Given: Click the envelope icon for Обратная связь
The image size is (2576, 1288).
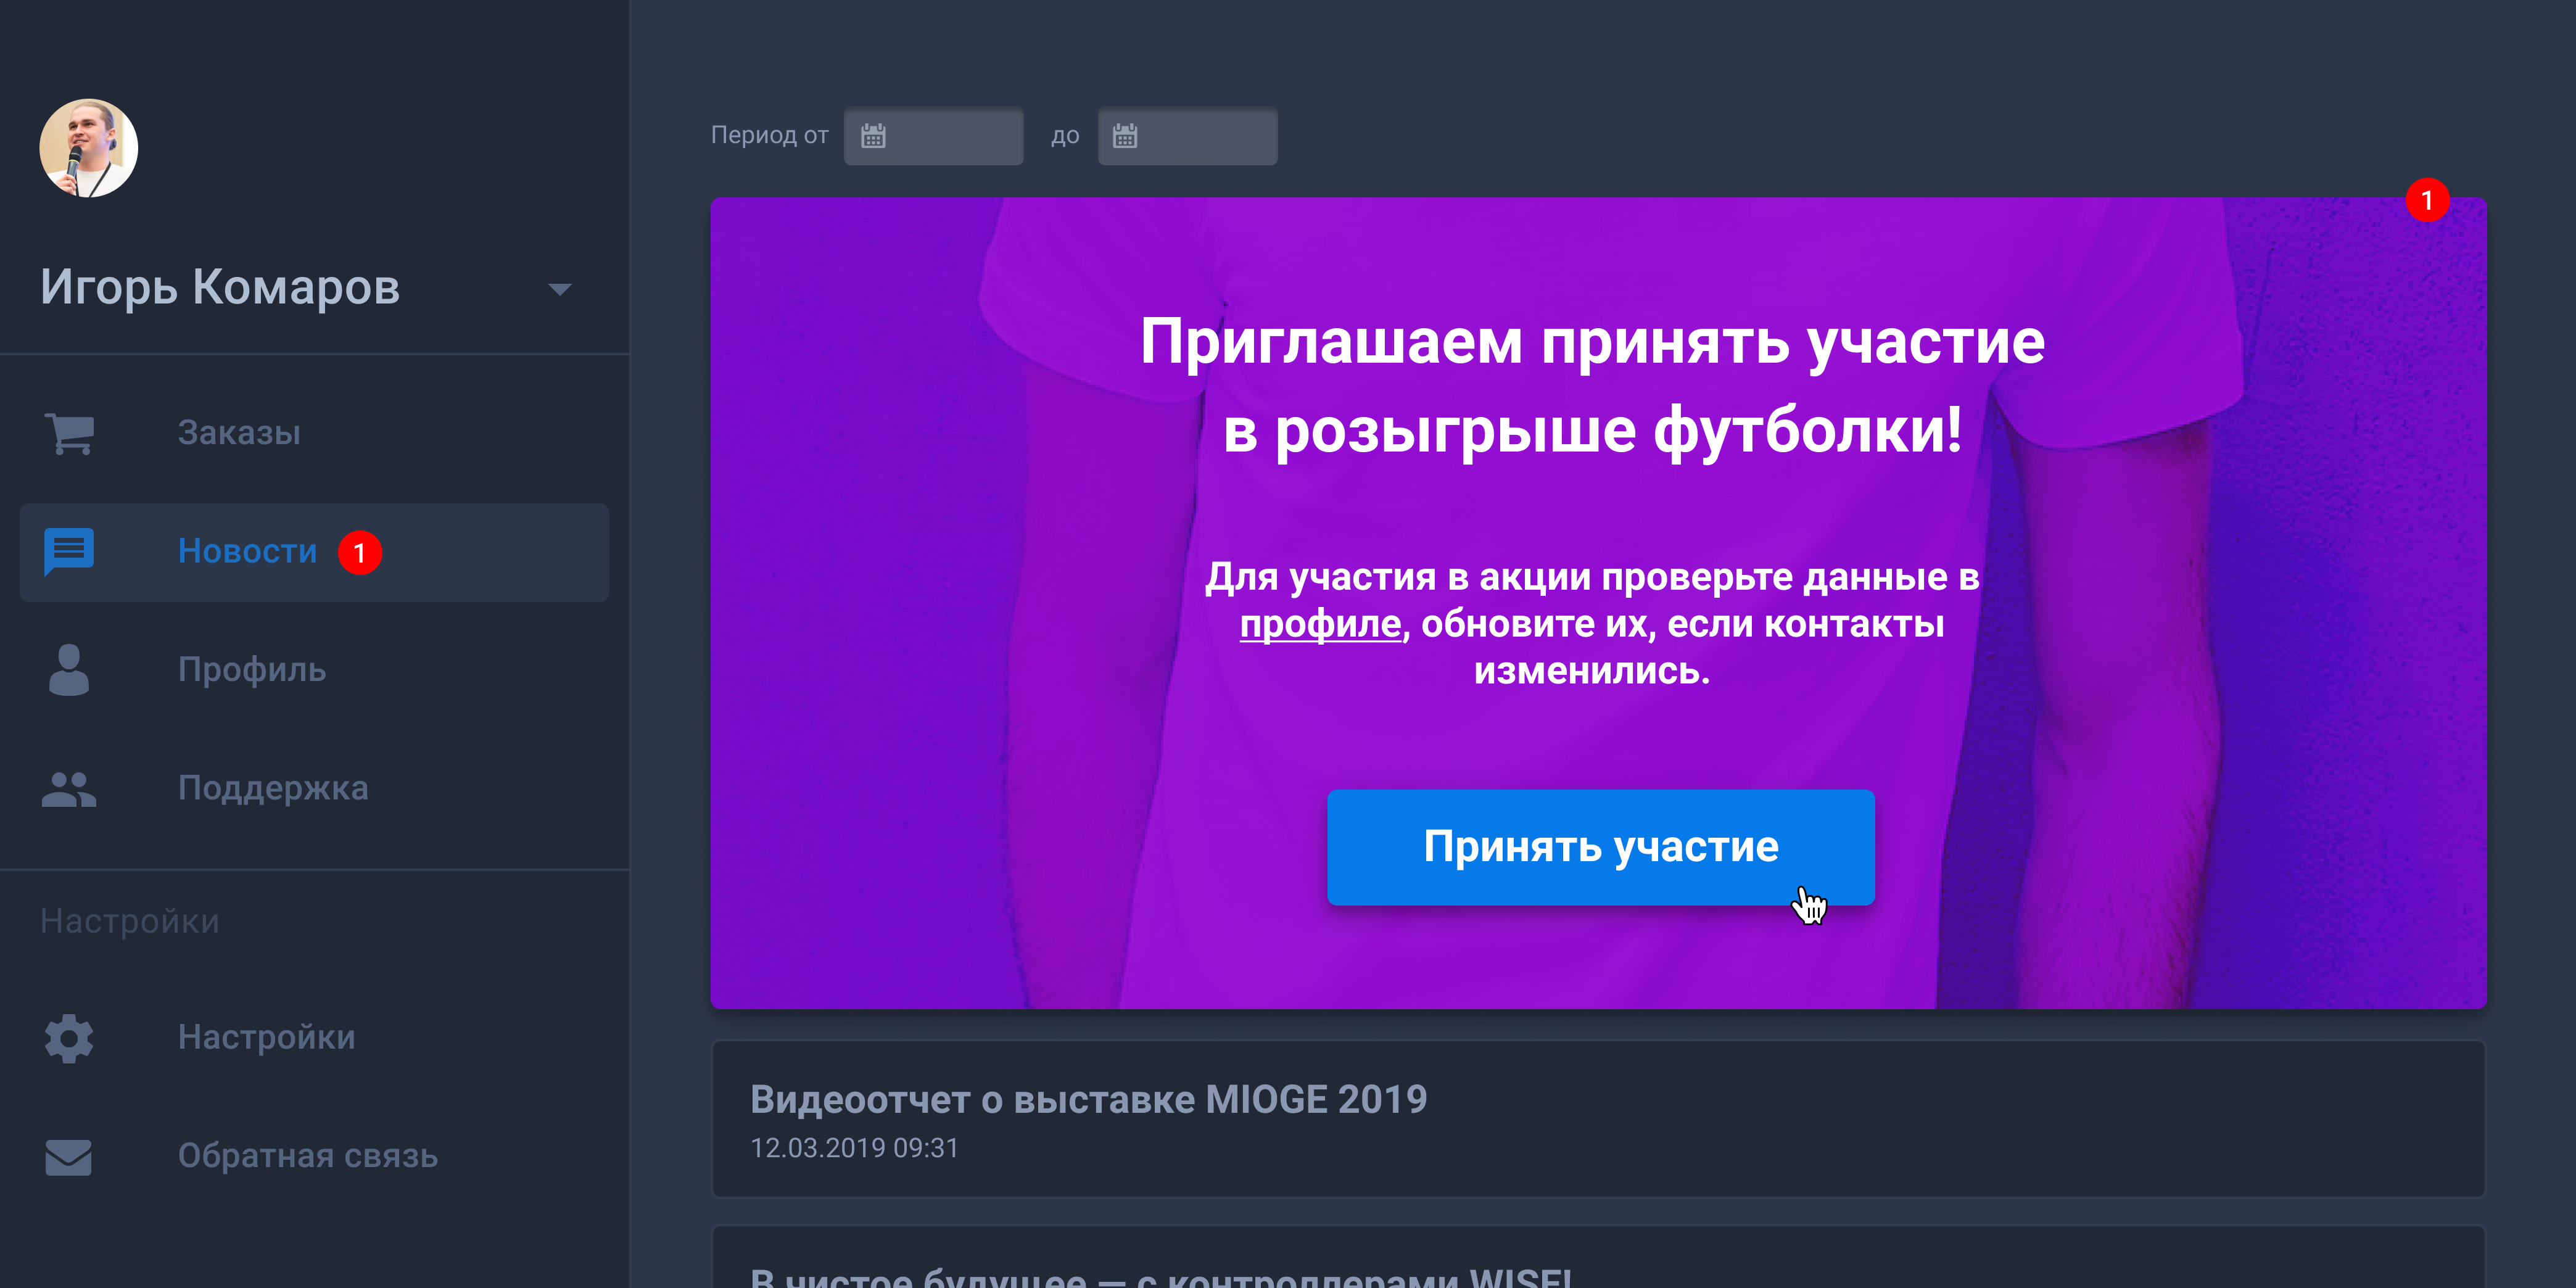Looking at the screenshot, I should (69, 1157).
